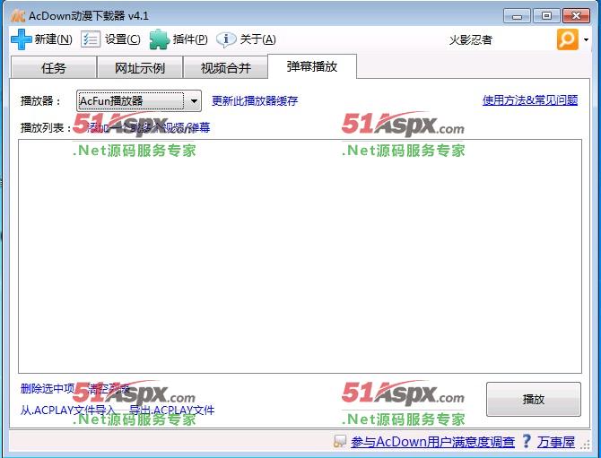
Task: Expand the search engine dropdown arrow
Action: [586, 39]
